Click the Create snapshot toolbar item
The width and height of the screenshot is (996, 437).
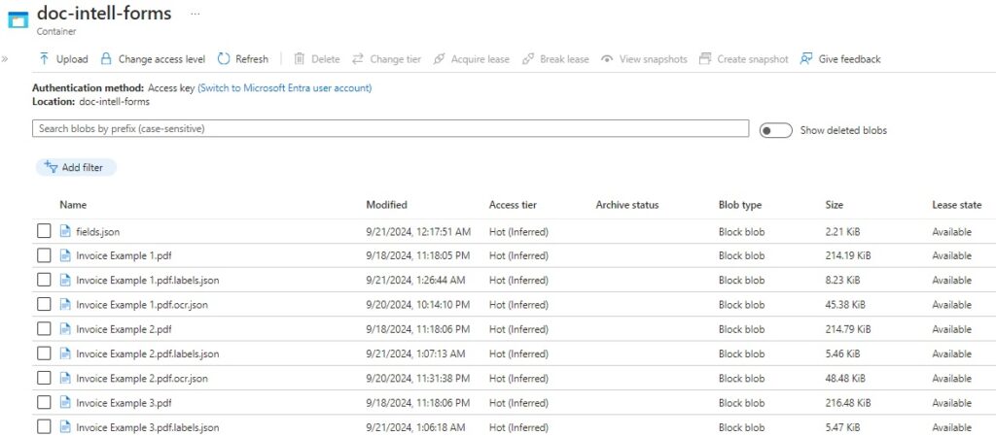coord(743,59)
